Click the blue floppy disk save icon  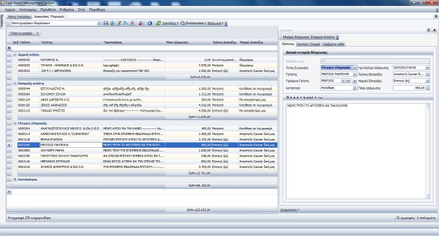tap(106, 23)
